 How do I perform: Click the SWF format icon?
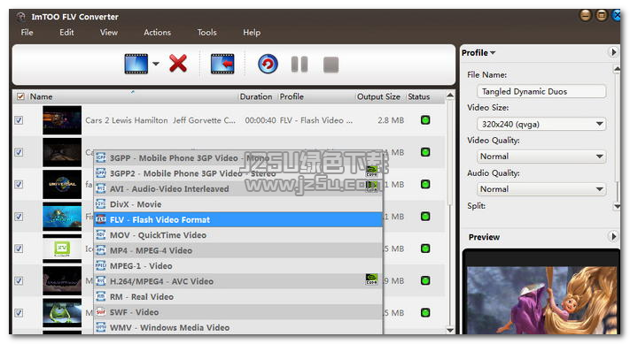pyautogui.click(x=101, y=312)
